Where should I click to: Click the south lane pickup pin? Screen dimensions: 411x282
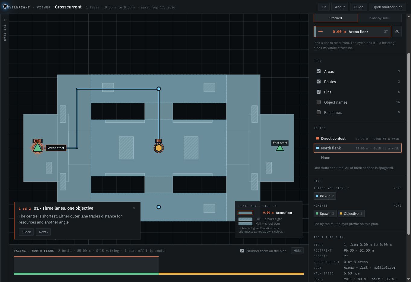[159, 207]
